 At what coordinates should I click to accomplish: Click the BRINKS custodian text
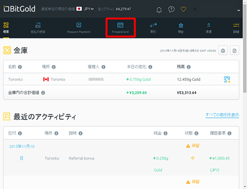(96, 79)
